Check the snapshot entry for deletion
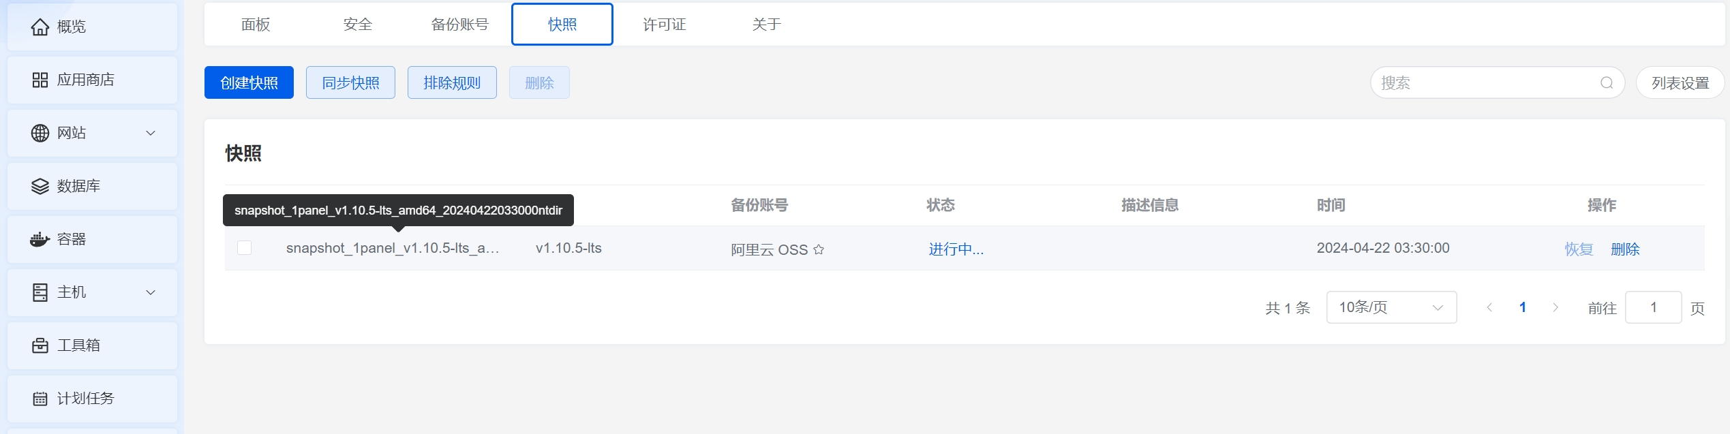The image size is (1730, 434). [x=245, y=248]
